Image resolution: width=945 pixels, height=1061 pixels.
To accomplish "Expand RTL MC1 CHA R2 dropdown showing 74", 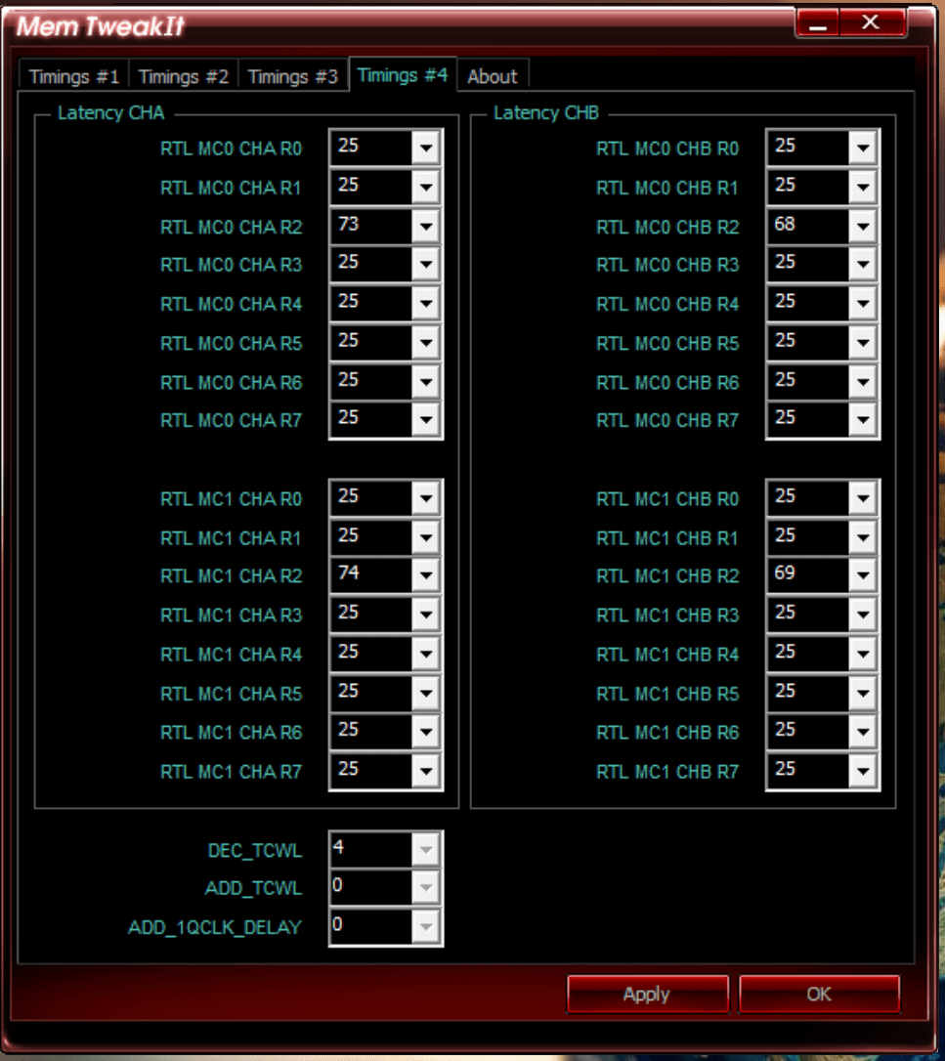I will point(426,575).
